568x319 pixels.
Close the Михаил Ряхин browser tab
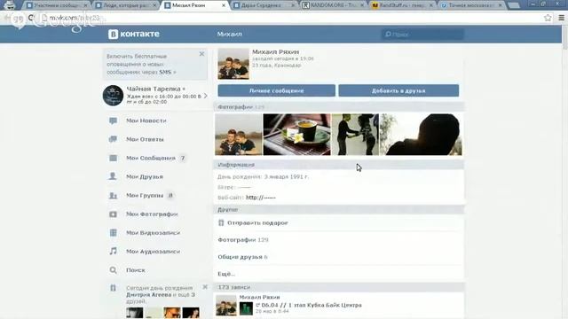pyautogui.click(x=224, y=5)
